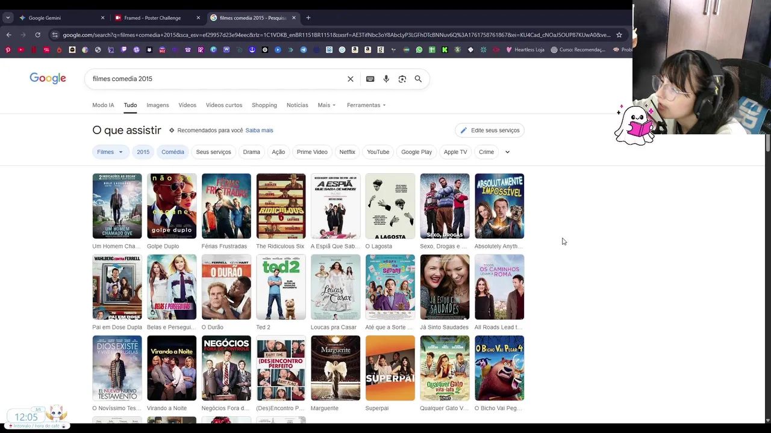Open the Virando a Noite poster
The width and height of the screenshot is (771, 433).
tap(172, 368)
